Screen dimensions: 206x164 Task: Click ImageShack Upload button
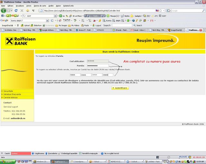[x=25, y=25]
